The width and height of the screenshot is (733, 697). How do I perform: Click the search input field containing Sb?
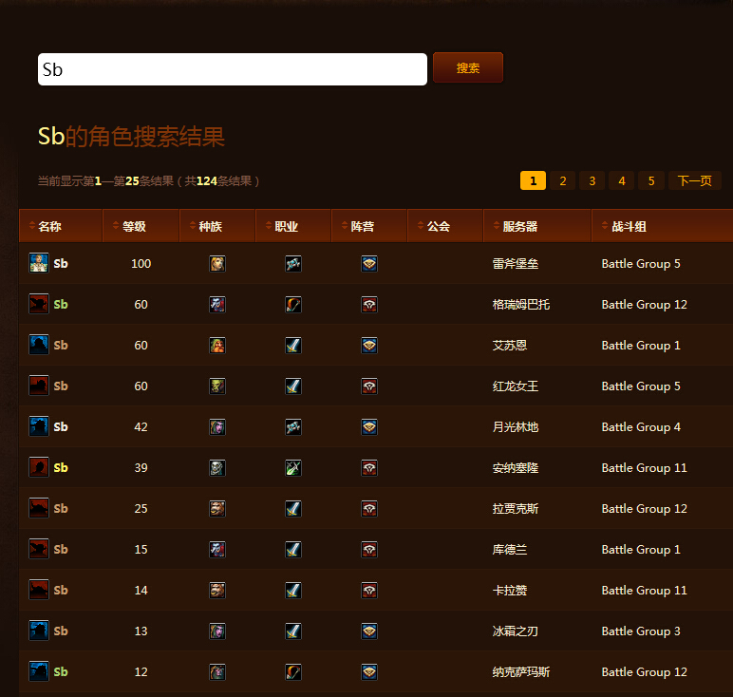(232, 69)
